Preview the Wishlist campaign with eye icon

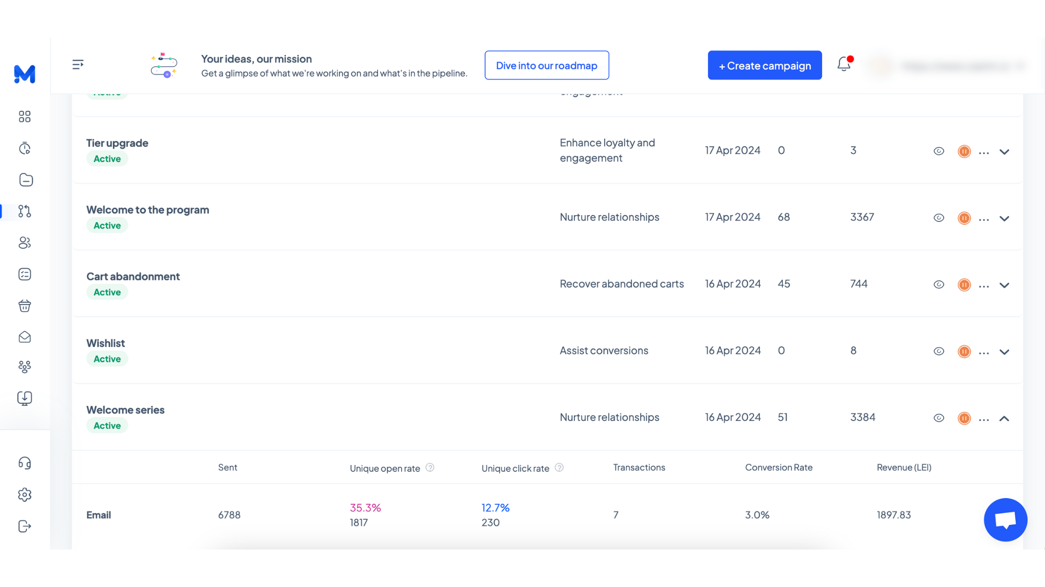939,351
